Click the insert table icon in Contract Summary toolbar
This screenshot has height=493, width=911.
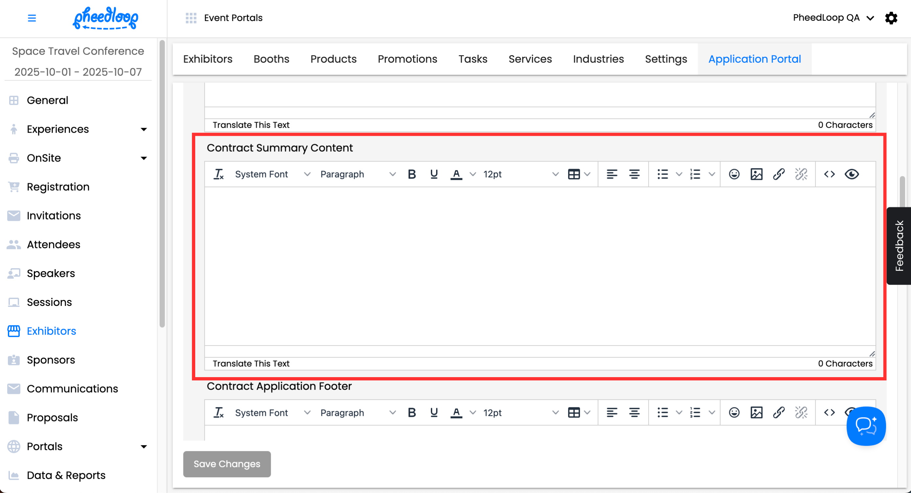pos(573,174)
